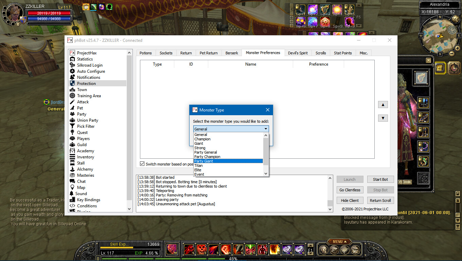Click the Map pin icon
The width and height of the screenshot is (462, 261).
72,188
